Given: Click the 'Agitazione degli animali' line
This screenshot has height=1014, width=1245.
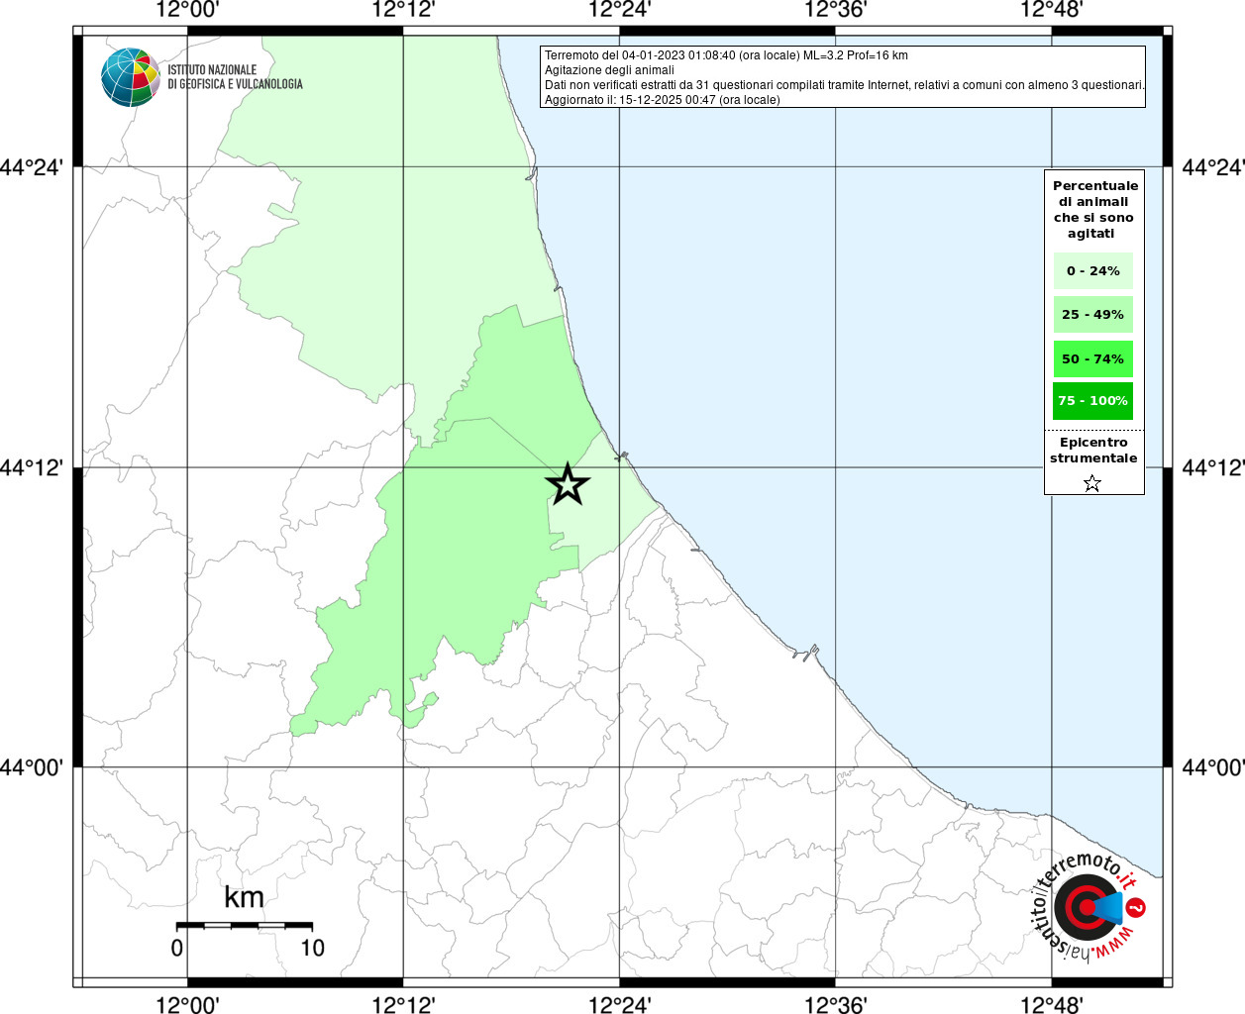Looking at the screenshot, I should click(x=609, y=70).
